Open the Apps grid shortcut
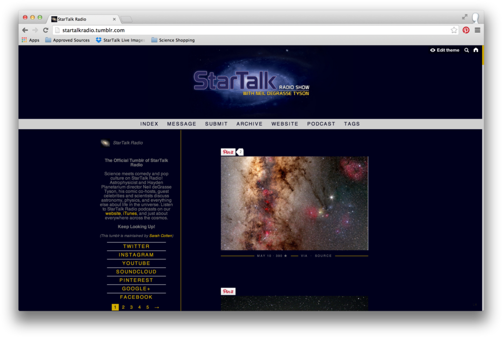Screen dimensions: 502x337 pos(30,40)
